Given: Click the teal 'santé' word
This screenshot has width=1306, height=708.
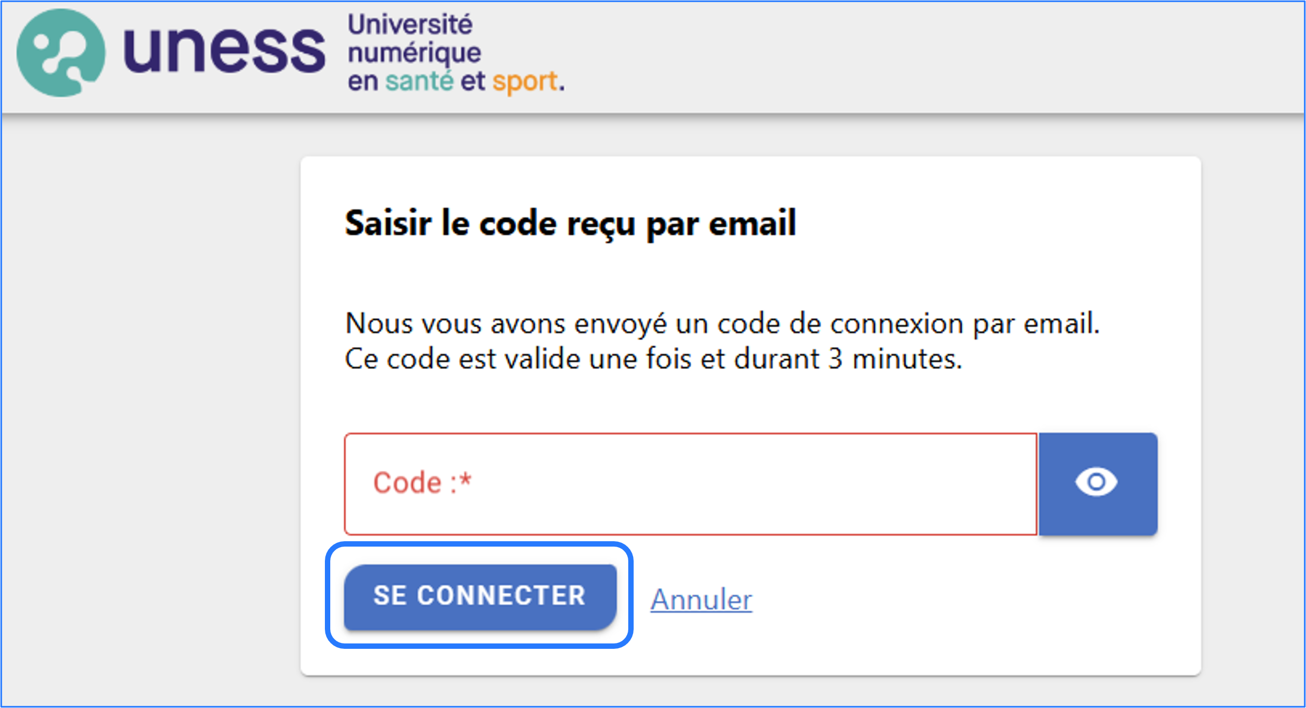Looking at the screenshot, I should coord(420,81).
